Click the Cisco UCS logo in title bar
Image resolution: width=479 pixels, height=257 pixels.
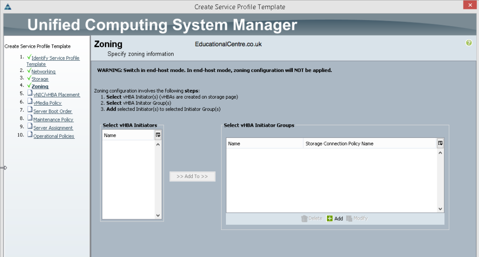click(x=8, y=7)
